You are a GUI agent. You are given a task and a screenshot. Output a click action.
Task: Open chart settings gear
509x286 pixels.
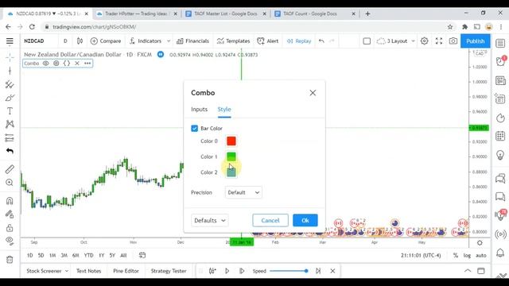[424, 41]
